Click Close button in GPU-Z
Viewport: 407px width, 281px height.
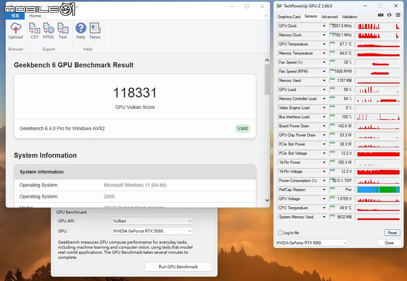(389, 243)
